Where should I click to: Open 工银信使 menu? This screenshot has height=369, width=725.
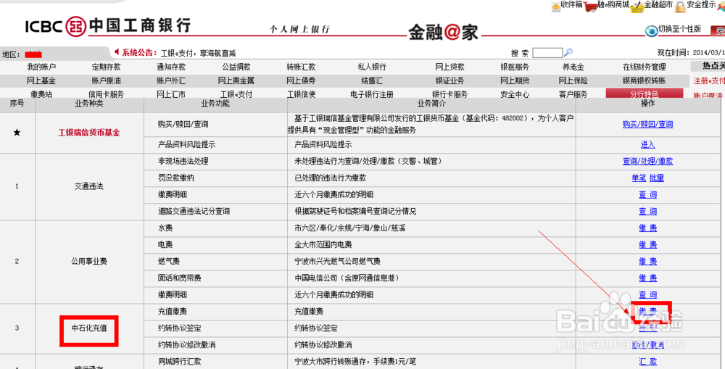pyautogui.click(x=301, y=94)
